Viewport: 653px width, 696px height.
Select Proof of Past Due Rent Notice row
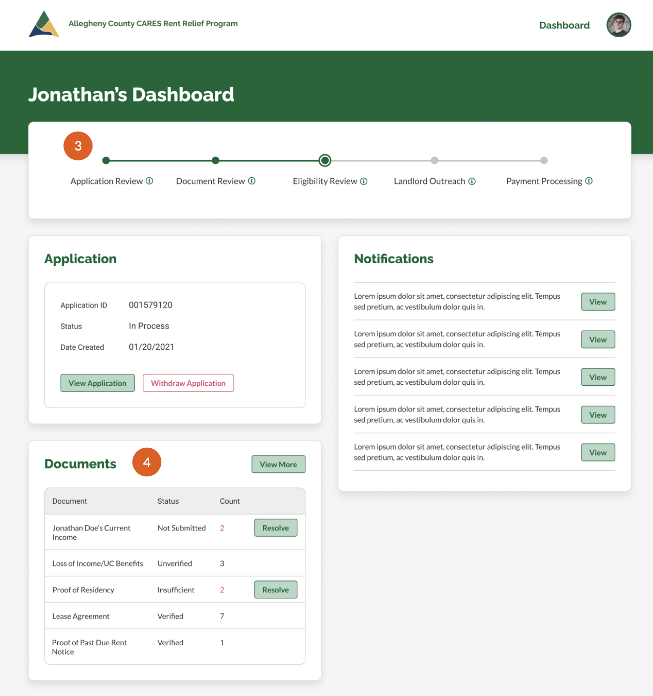point(175,647)
